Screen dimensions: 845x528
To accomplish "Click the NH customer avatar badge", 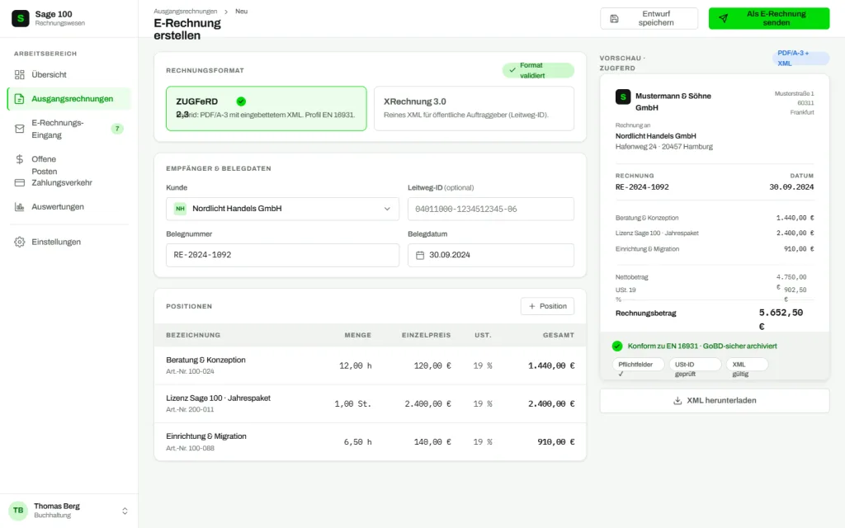I will pyautogui.click(x=180, y=209).
